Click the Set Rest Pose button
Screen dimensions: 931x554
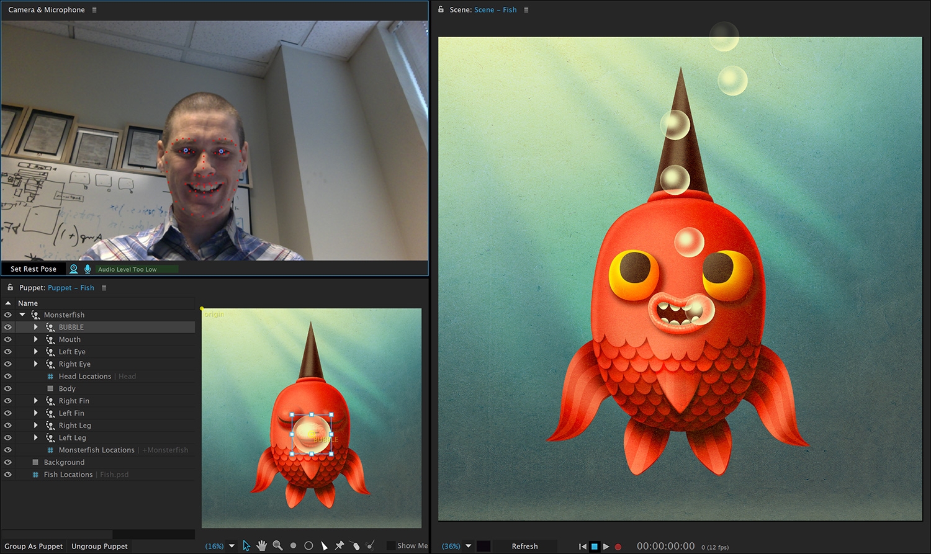click(x=34, y=269)
